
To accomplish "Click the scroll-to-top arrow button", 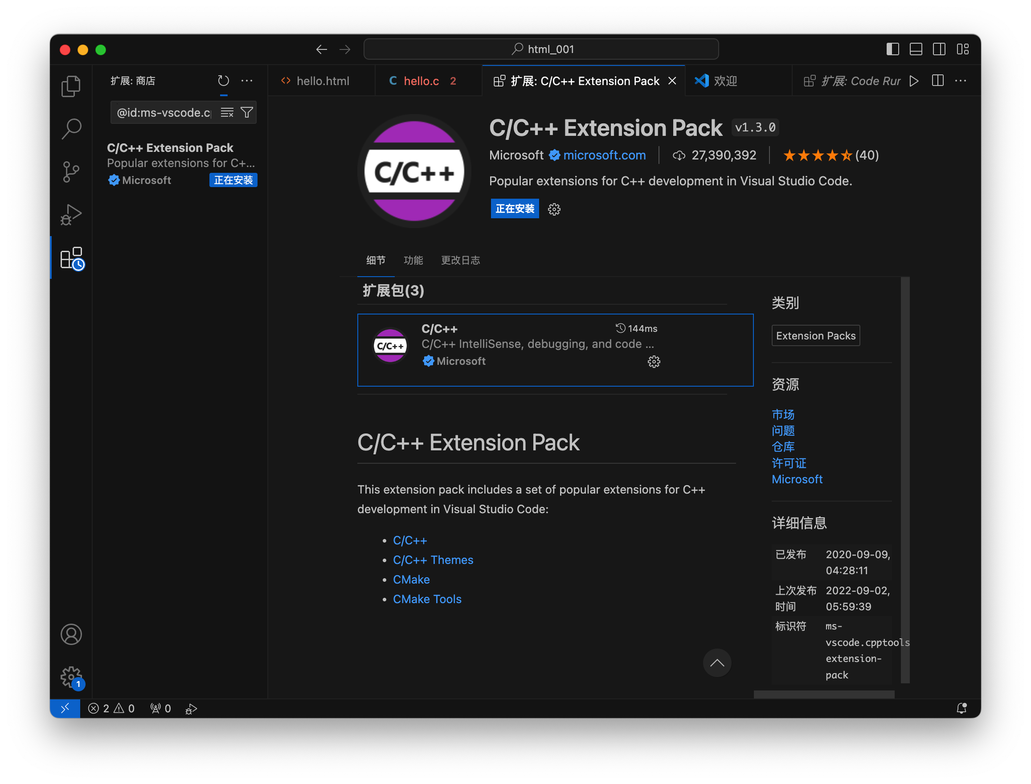I will [716, 663].
